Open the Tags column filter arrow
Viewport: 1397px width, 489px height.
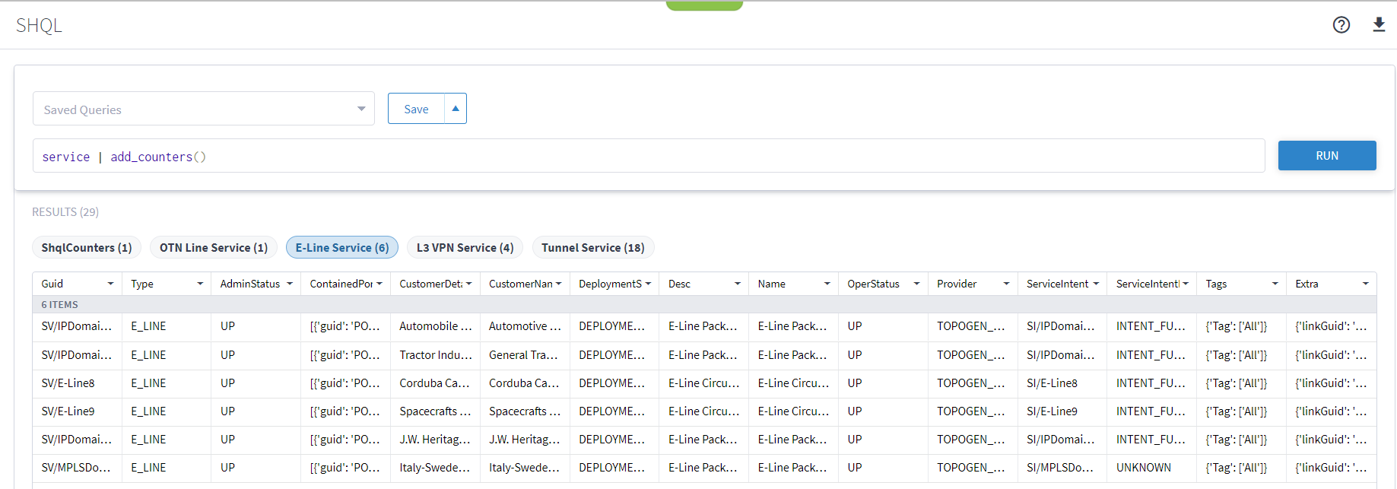click(1275, 284)
